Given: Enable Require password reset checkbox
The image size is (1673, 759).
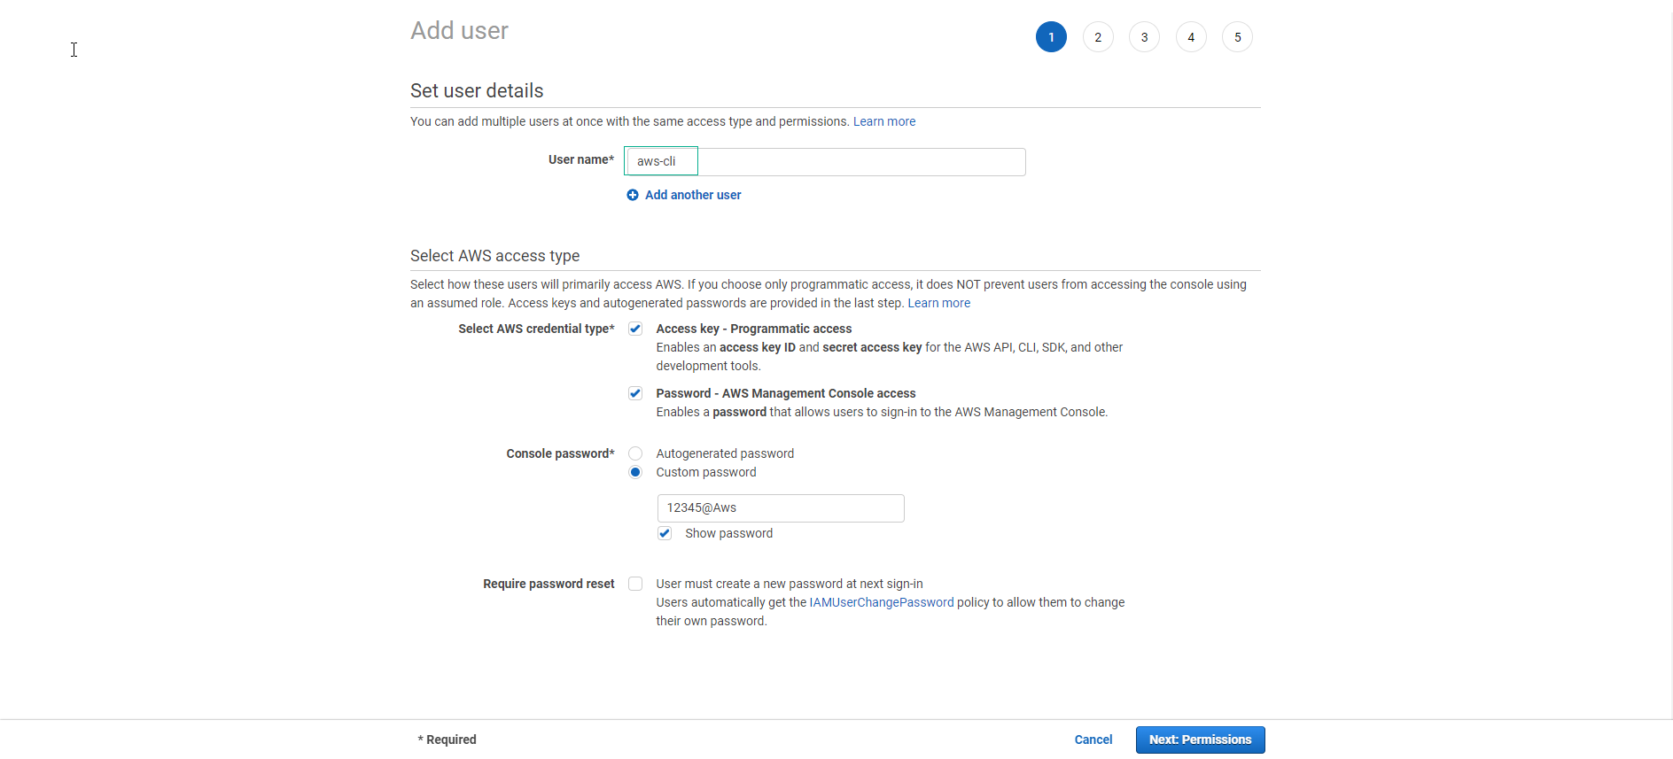Looking at the screenshot, I should tap(635, 584).
